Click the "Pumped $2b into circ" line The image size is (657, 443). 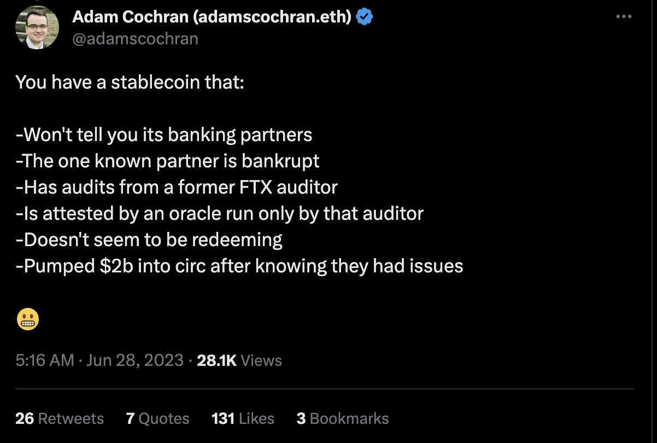point(239,266)
